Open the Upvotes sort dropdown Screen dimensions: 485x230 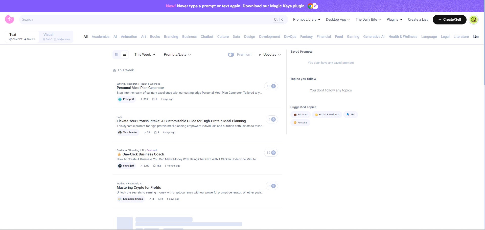pos(270,55)
